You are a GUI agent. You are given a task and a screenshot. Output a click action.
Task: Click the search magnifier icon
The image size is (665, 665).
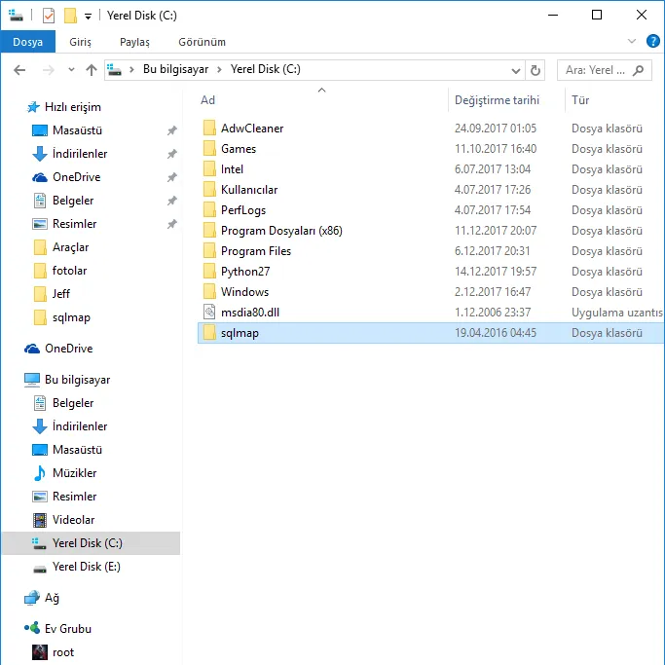639,70
